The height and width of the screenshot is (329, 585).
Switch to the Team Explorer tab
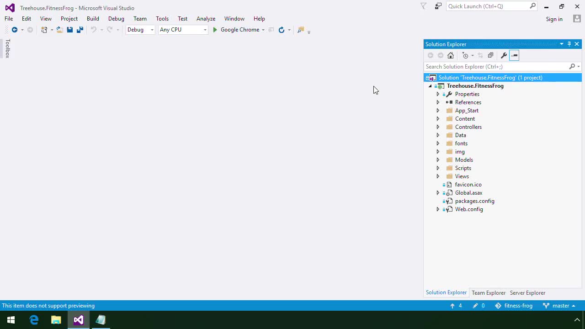tap(489, 292)
